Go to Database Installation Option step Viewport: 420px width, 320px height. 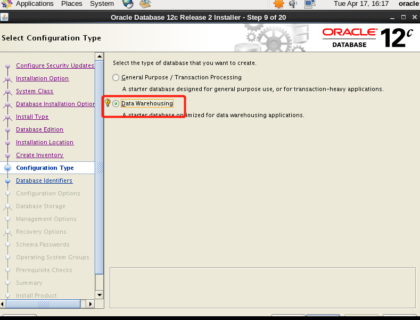[x=55, y=104]
